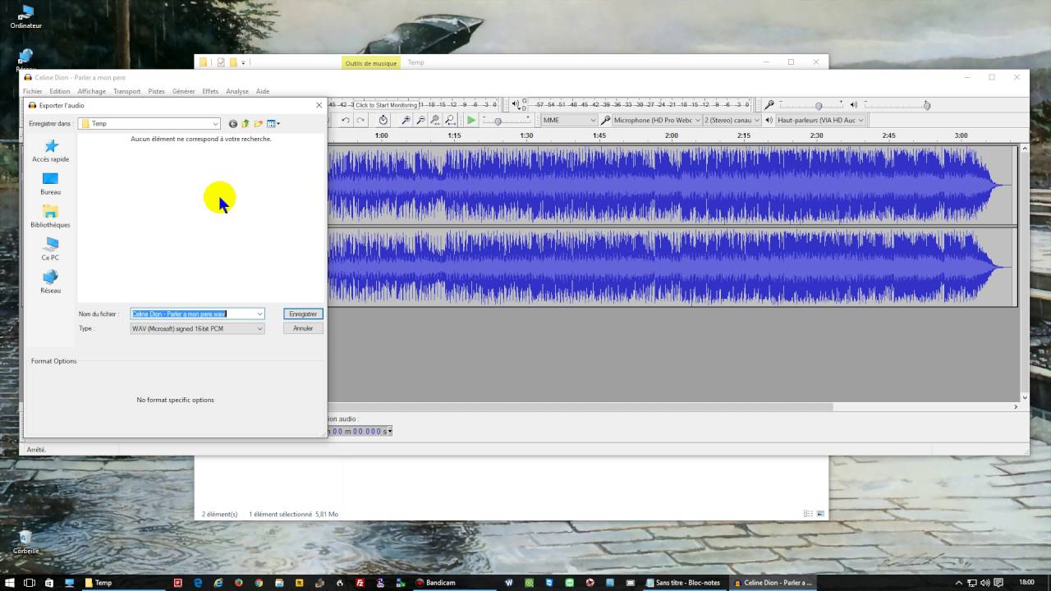
Task: Click the Annuler button
Action: click(x=303, y=328)
